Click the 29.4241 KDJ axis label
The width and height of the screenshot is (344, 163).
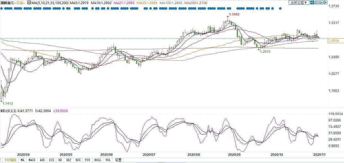click(x=335, y=139)
